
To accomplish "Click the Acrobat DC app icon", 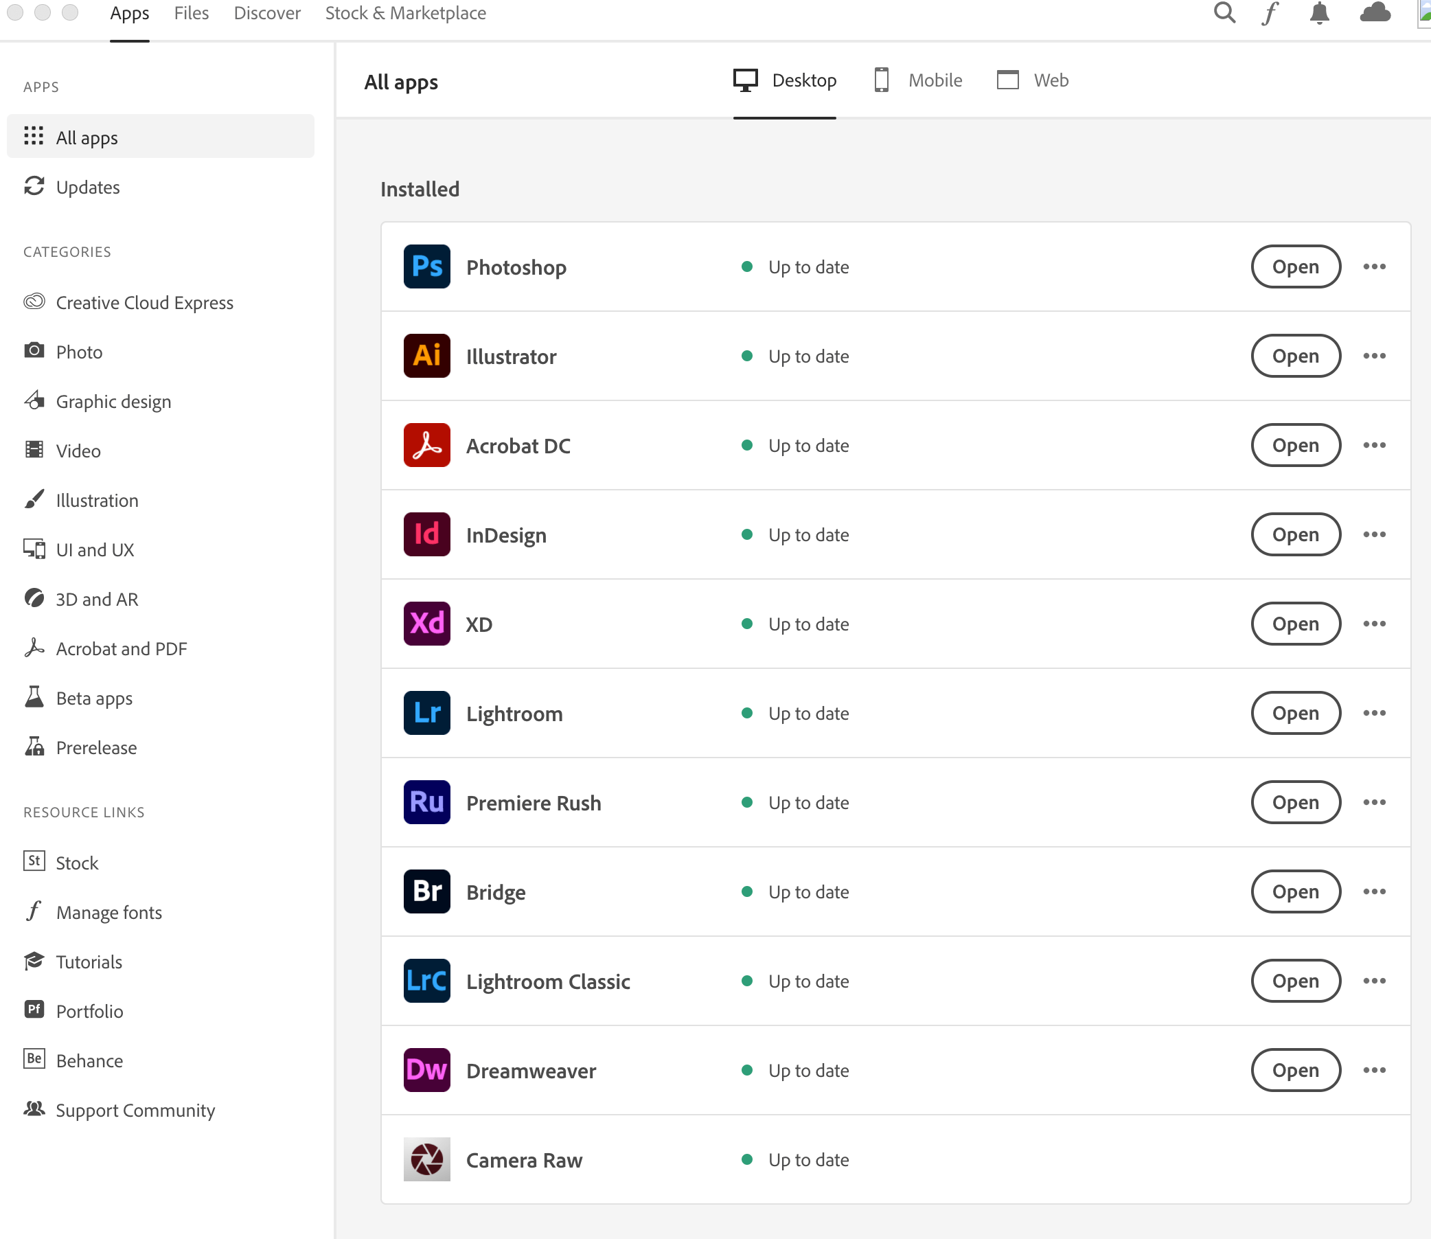I will pos(426,445).
